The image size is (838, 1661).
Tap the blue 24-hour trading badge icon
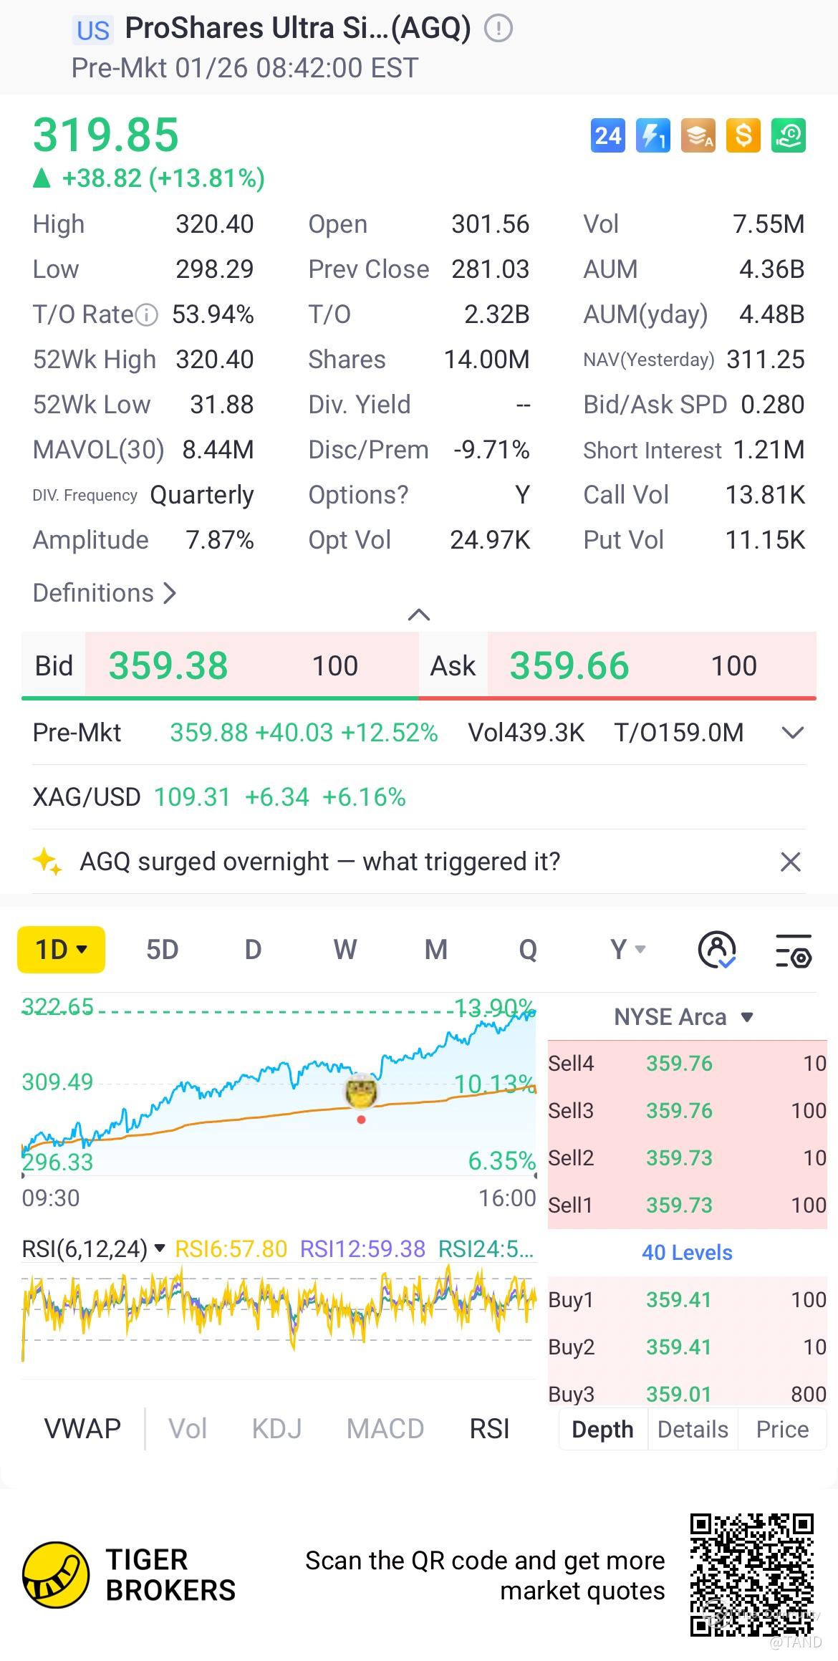607,135
